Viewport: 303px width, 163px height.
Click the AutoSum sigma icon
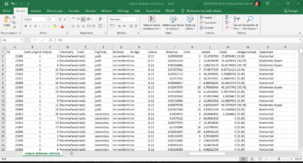coord(227,17)
